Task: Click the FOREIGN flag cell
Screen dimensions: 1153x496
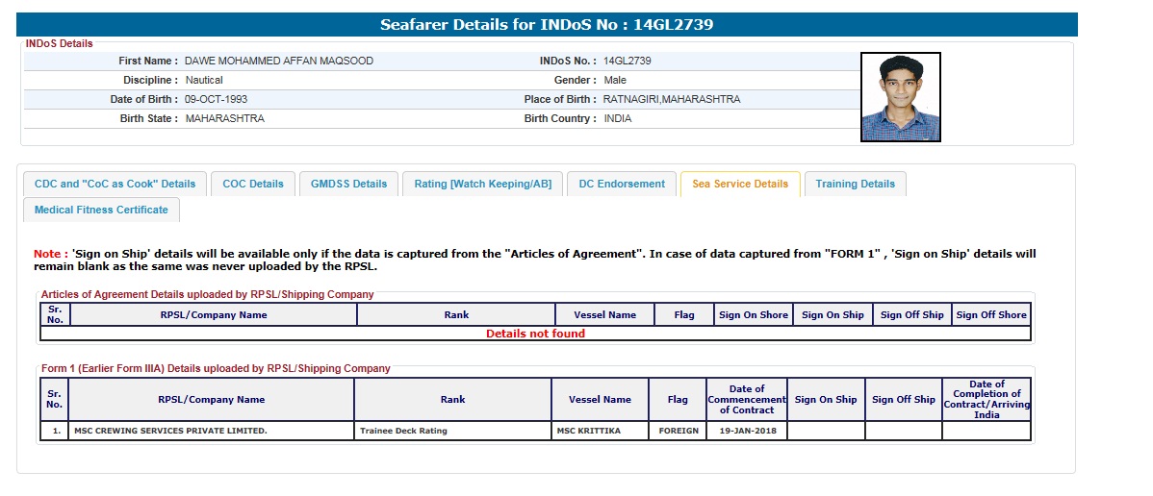Action: [x=679, y=431]
